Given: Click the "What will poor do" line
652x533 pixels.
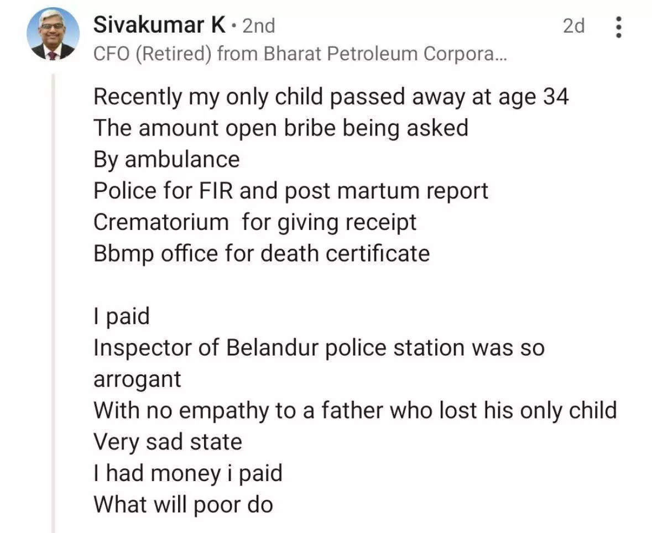Looking at the screenshot, I should (183, 505).
